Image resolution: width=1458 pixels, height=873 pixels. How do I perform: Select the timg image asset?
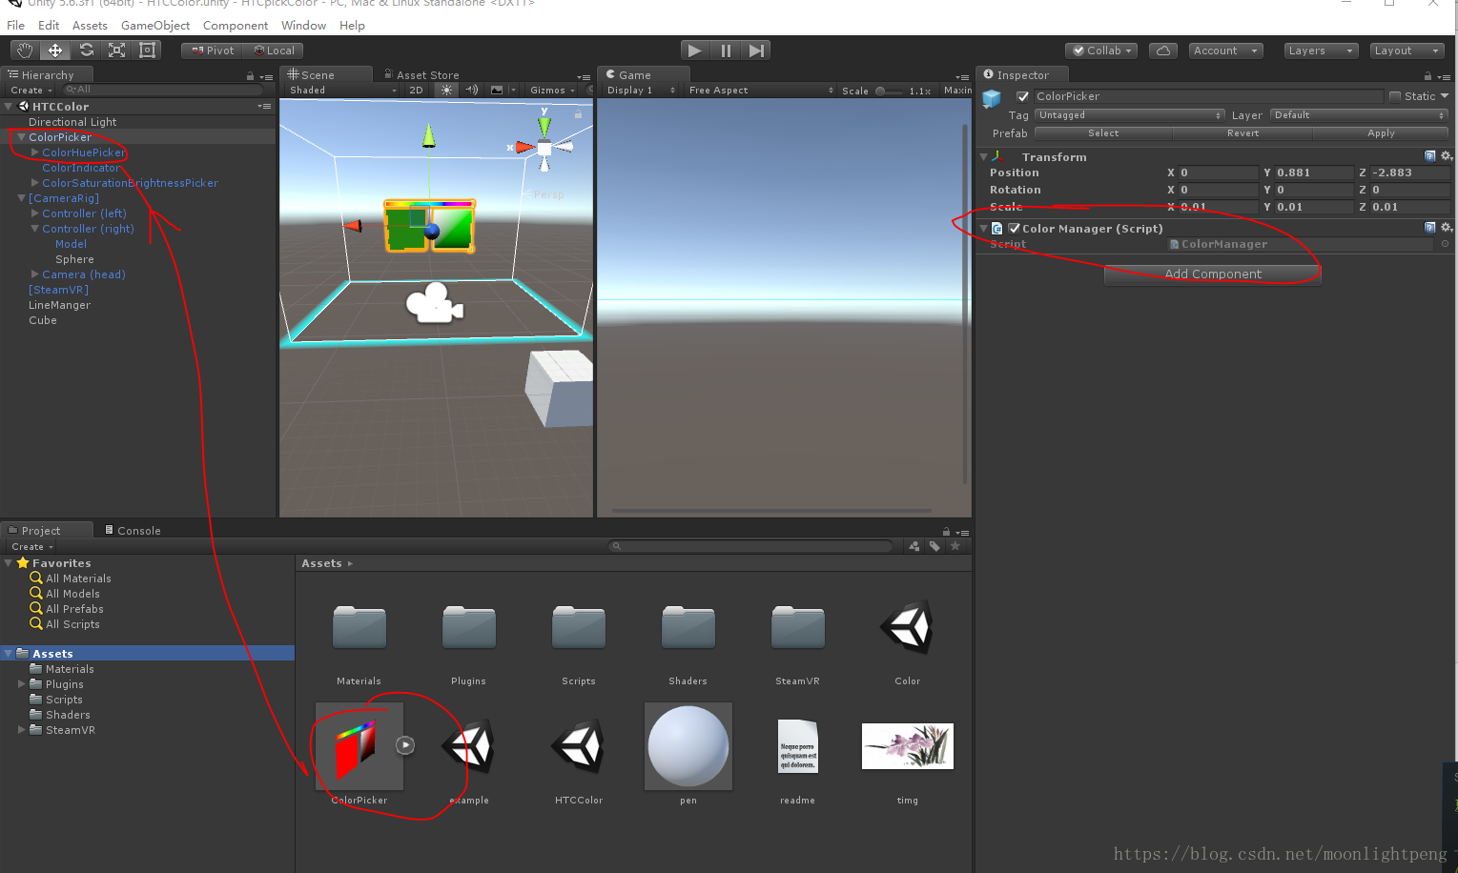click(907, 746)
